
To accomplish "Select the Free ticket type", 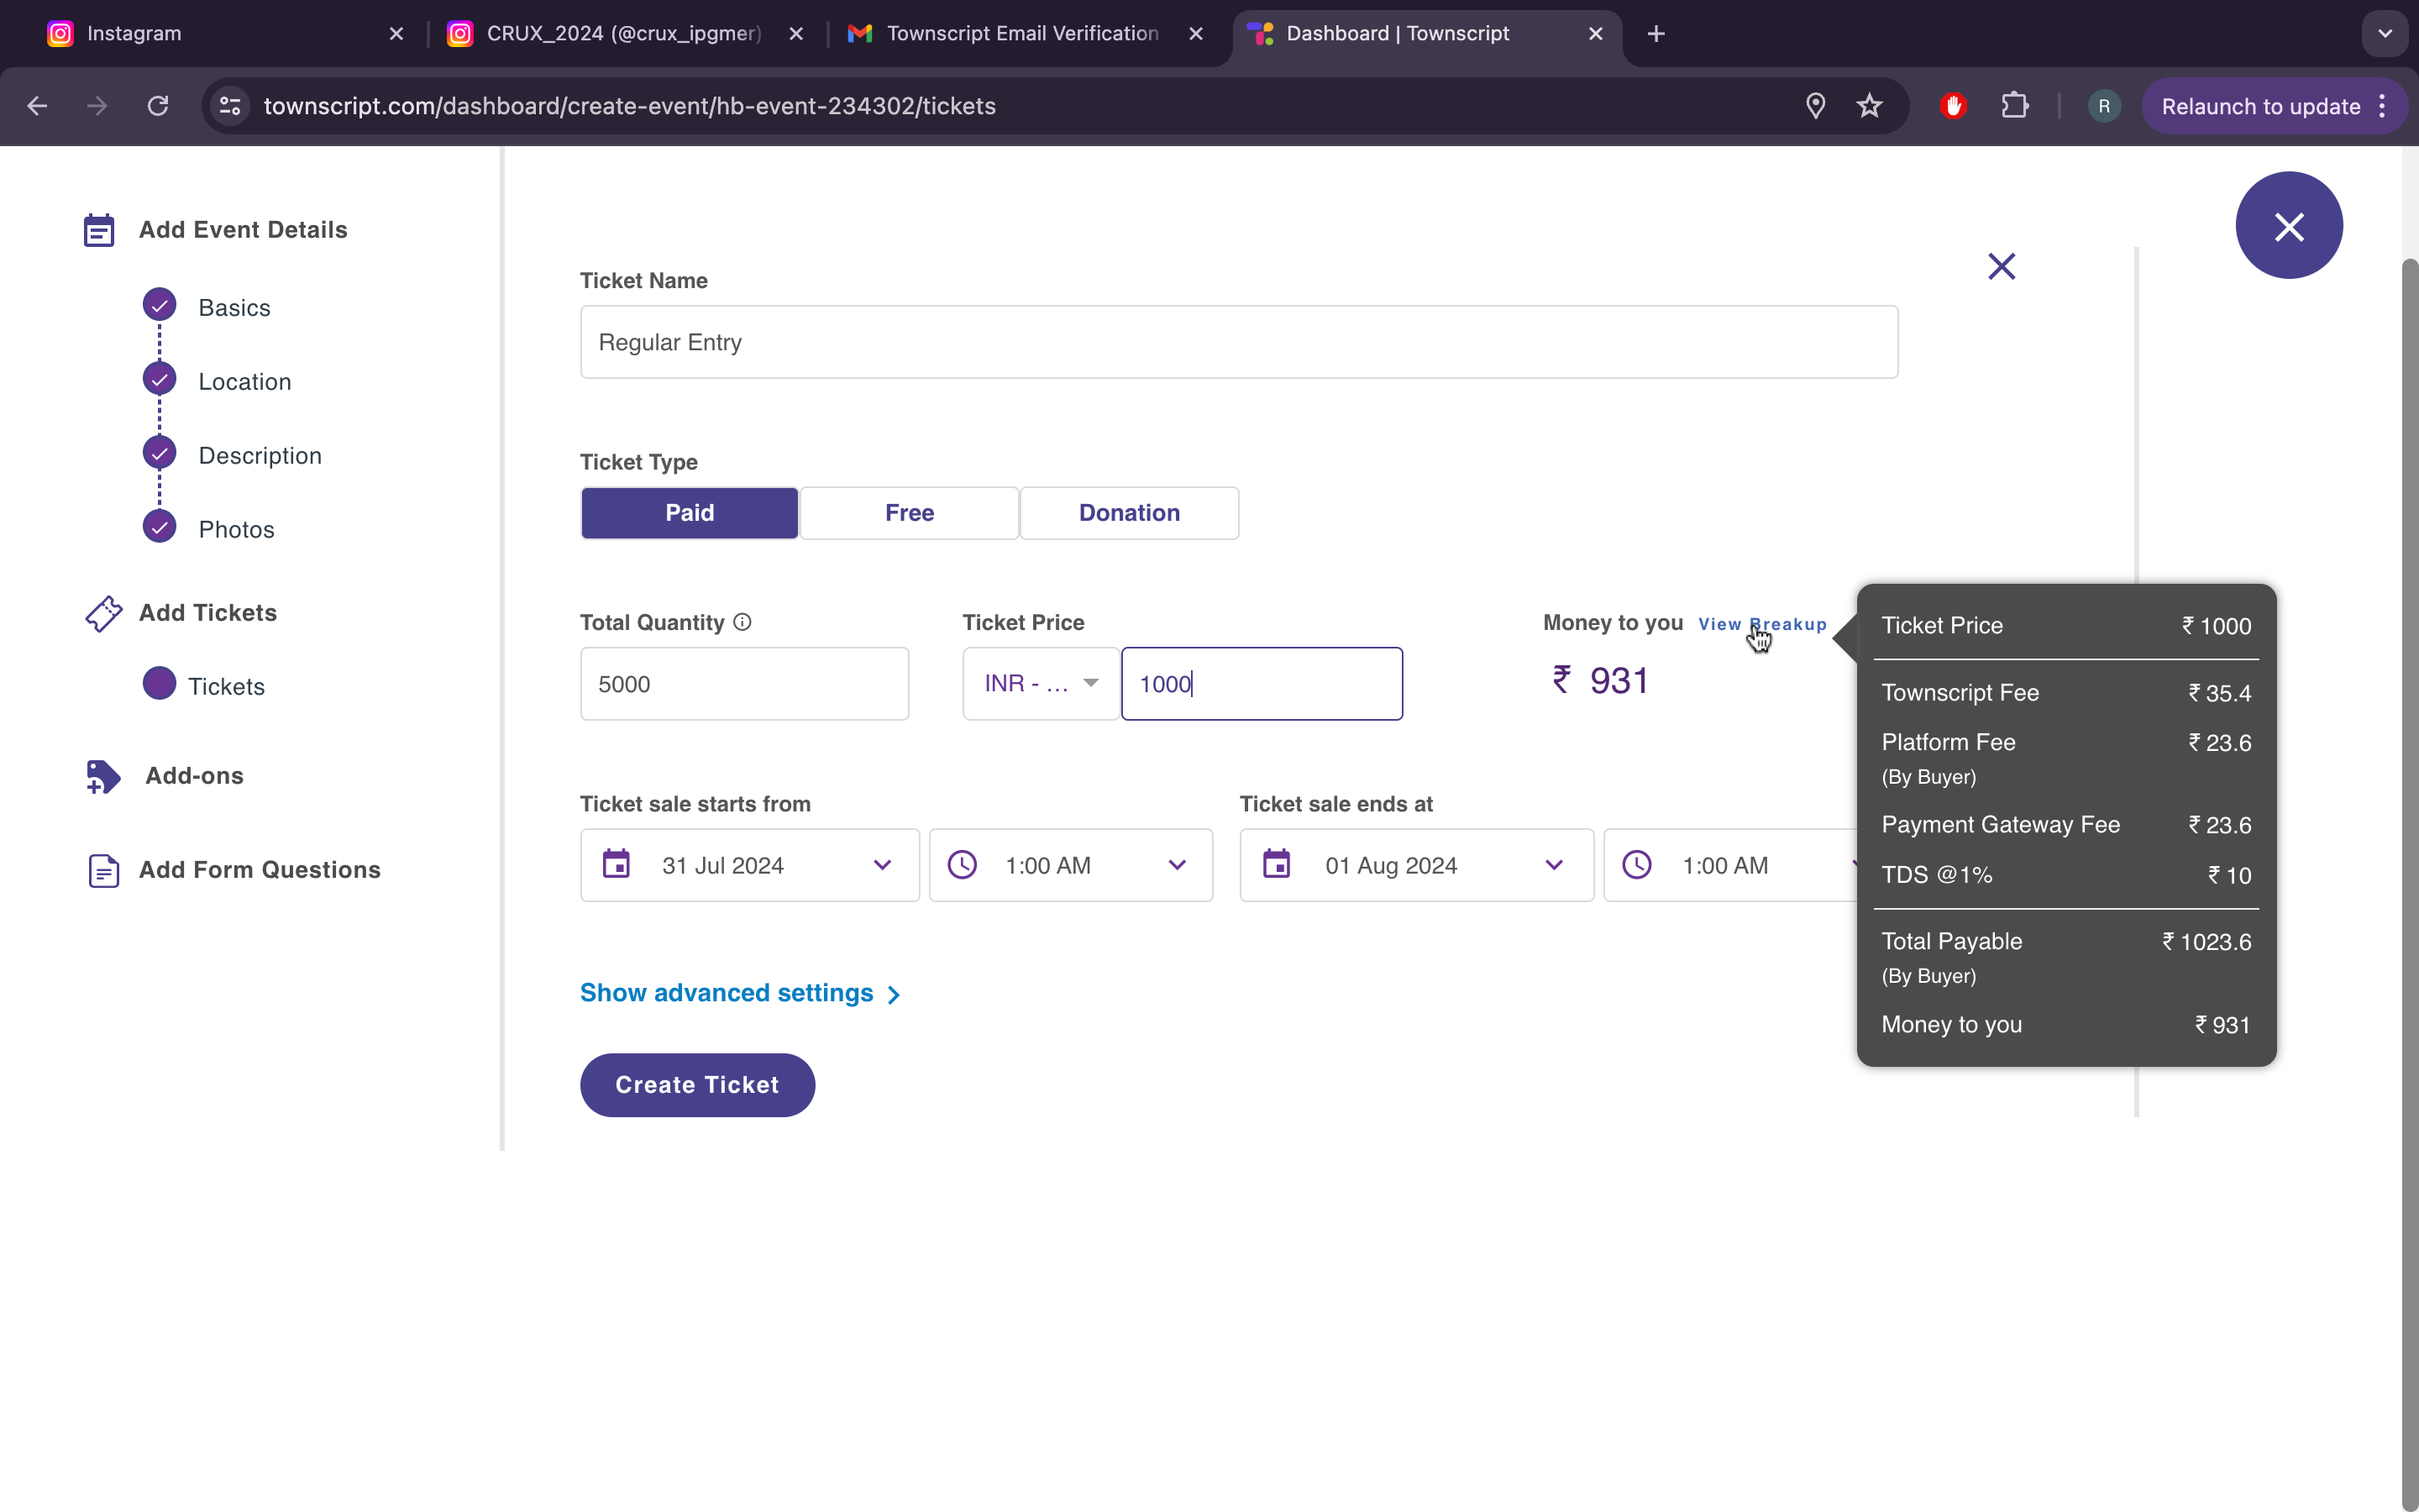I will pyautogui.click(x=909, y=513).
